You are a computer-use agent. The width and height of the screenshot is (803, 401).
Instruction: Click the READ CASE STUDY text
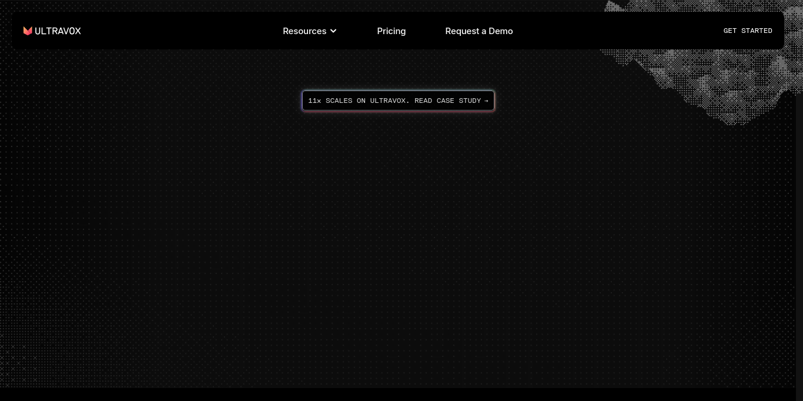point(447,101)
